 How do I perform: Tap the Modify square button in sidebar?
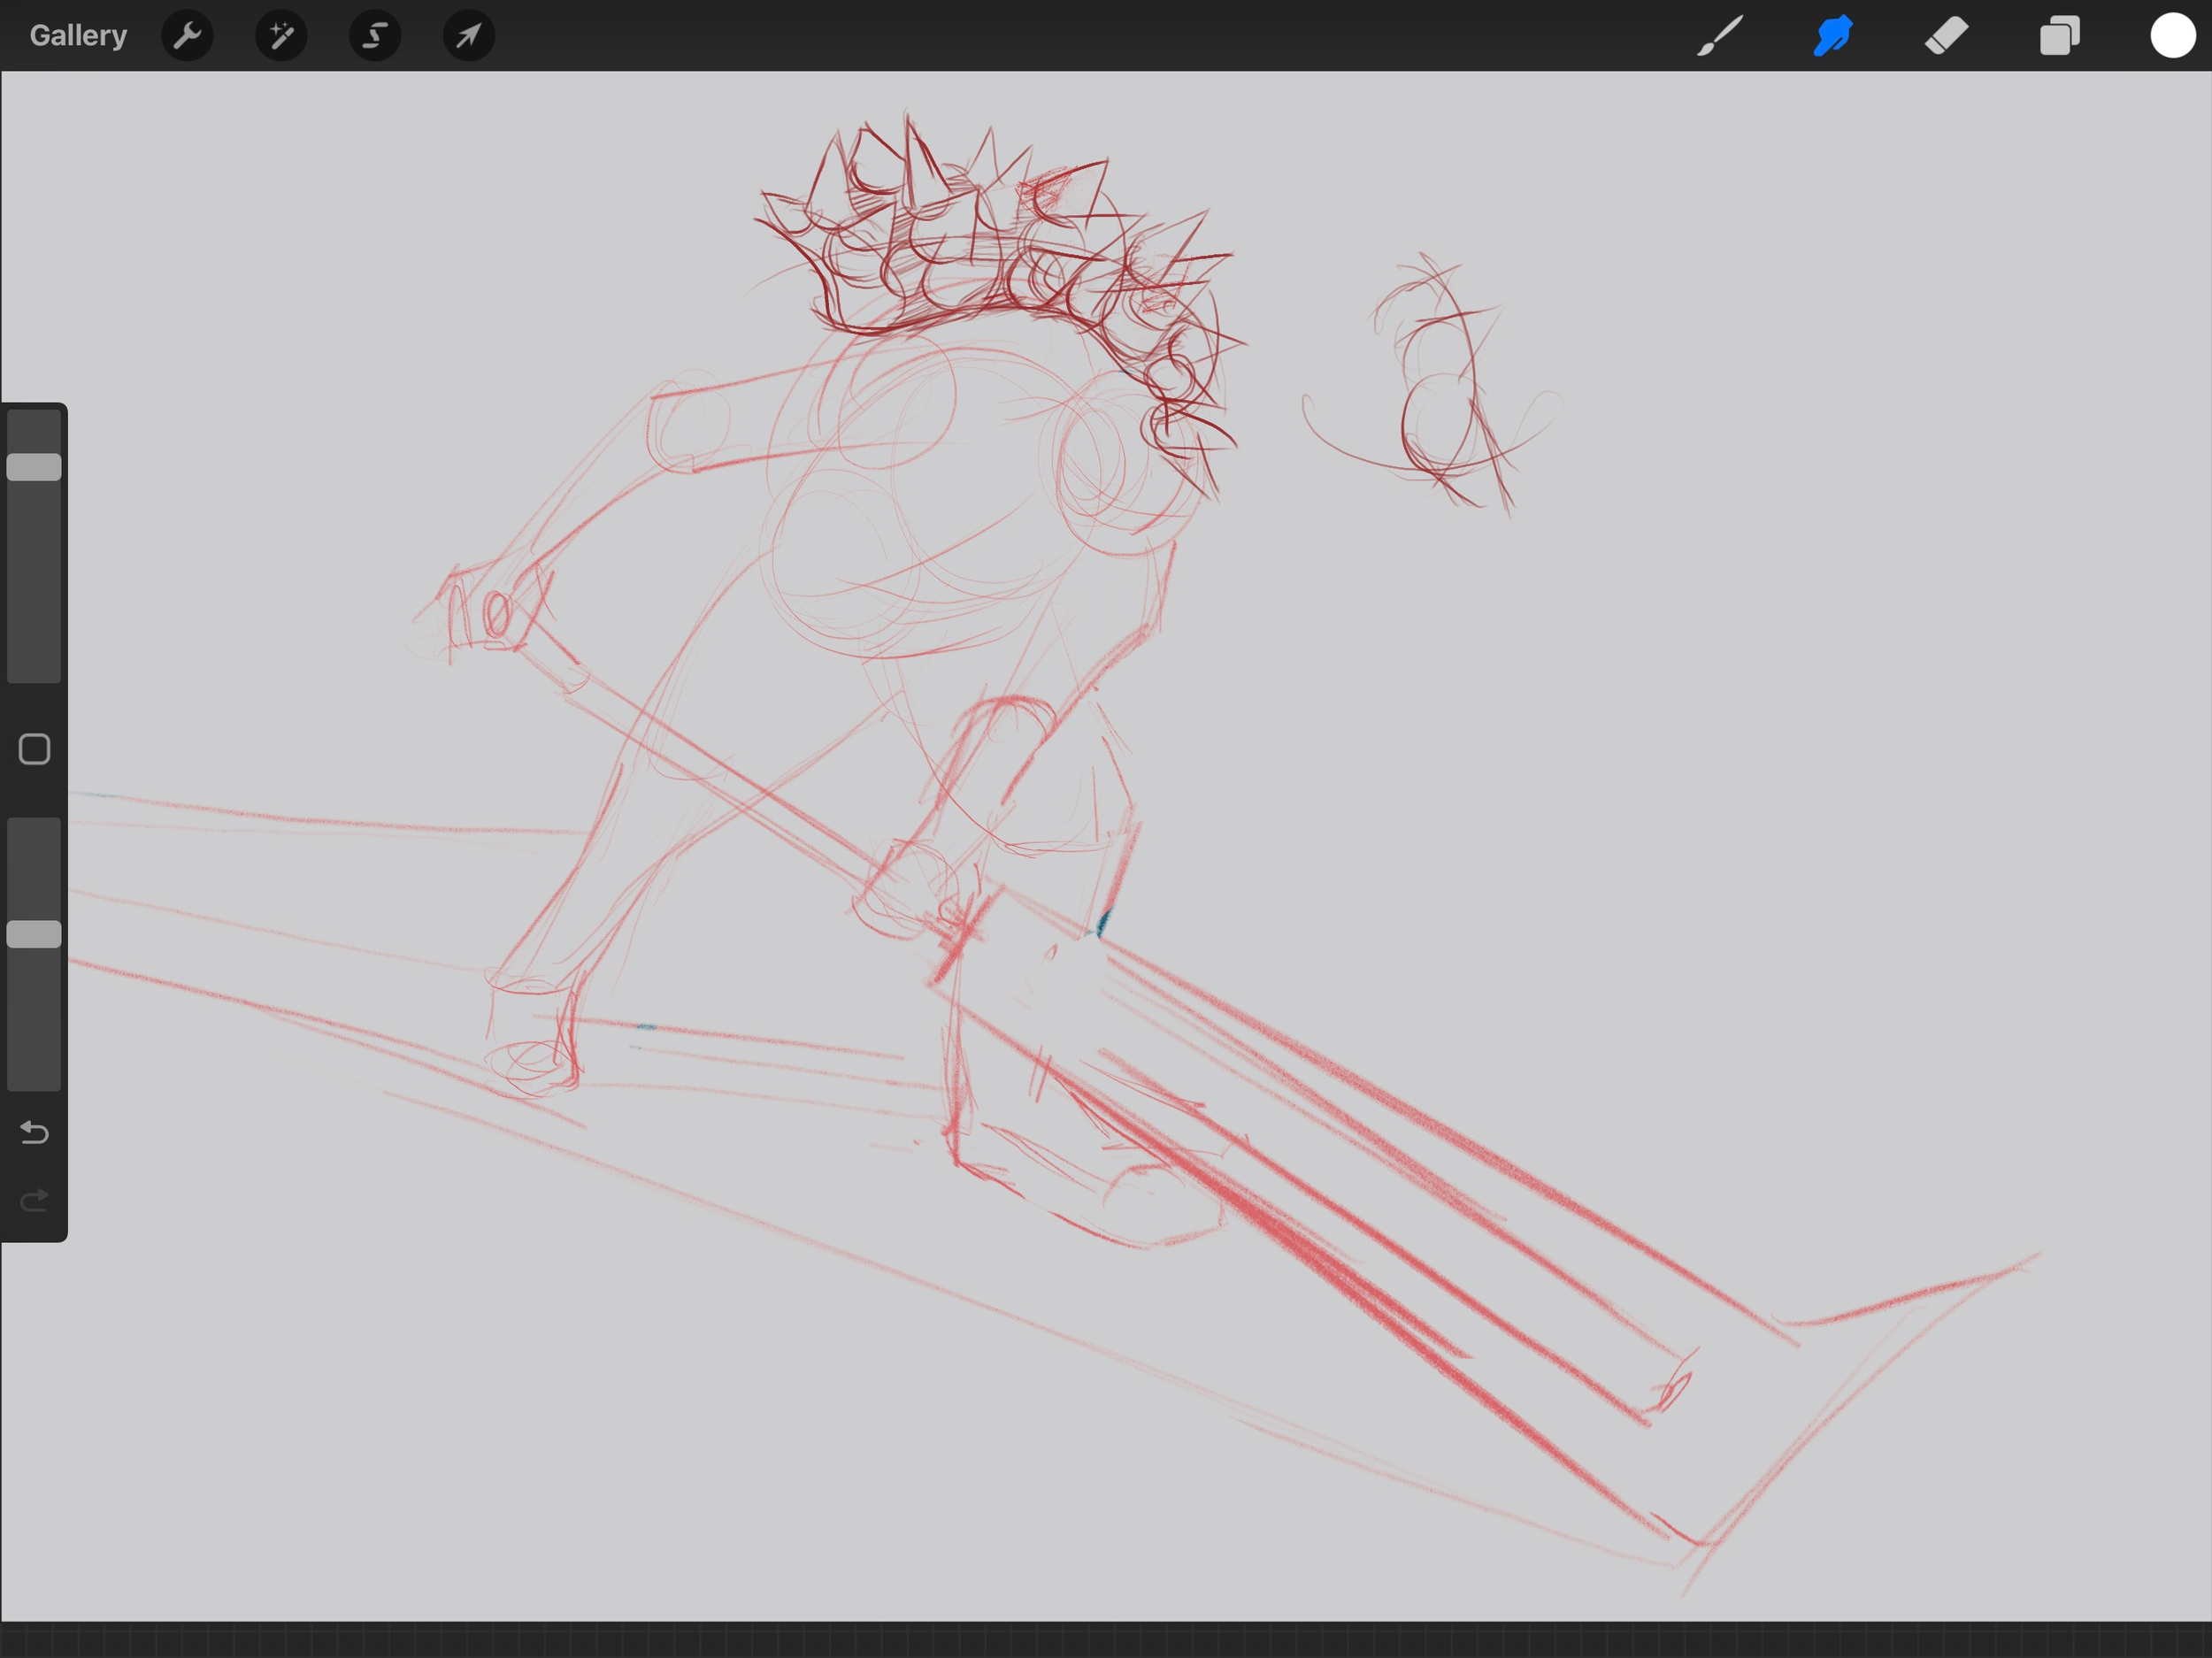[x=34, y=749]
